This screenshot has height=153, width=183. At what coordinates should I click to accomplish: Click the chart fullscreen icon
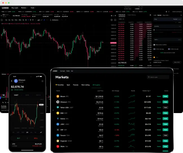[x=113, y=15]
